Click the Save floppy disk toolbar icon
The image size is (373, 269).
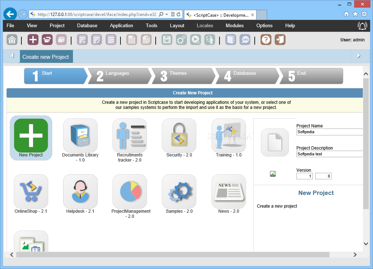[x=167, y=40]
